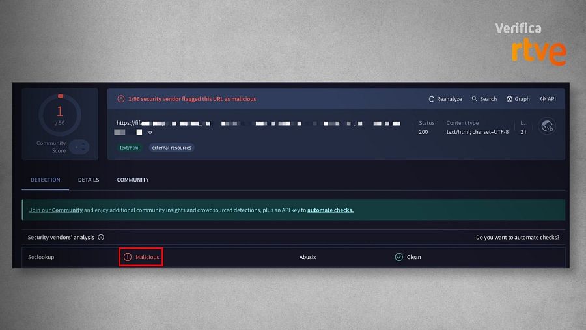Select the external-resources tag
586x330 pixels.
[x=171, y=148]
